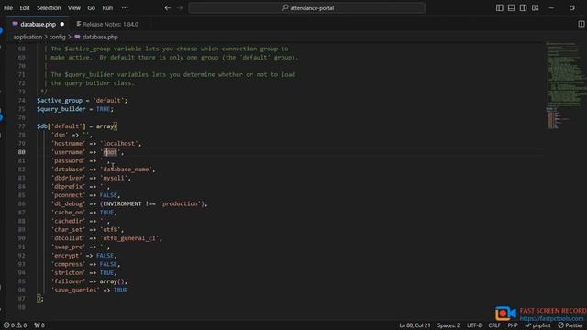Image resolution: width=587 pixels, height=330 pixels.
Task: Open the Selection menu
Action: (49, 8)
